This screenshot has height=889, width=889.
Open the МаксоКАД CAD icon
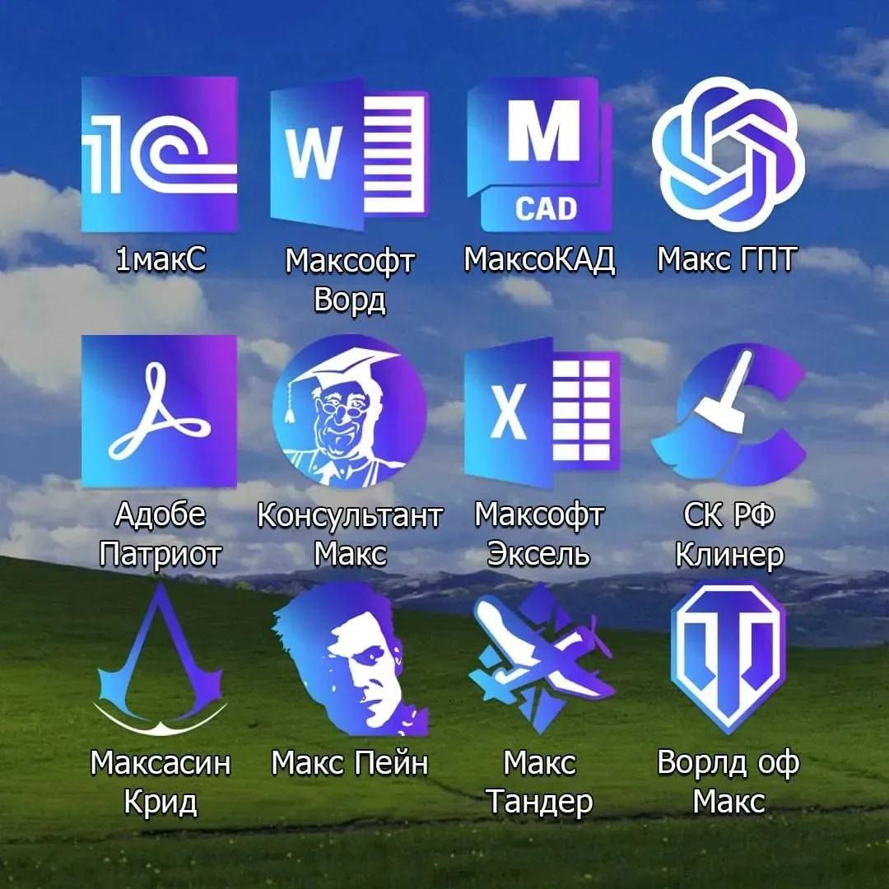(539, 155)
